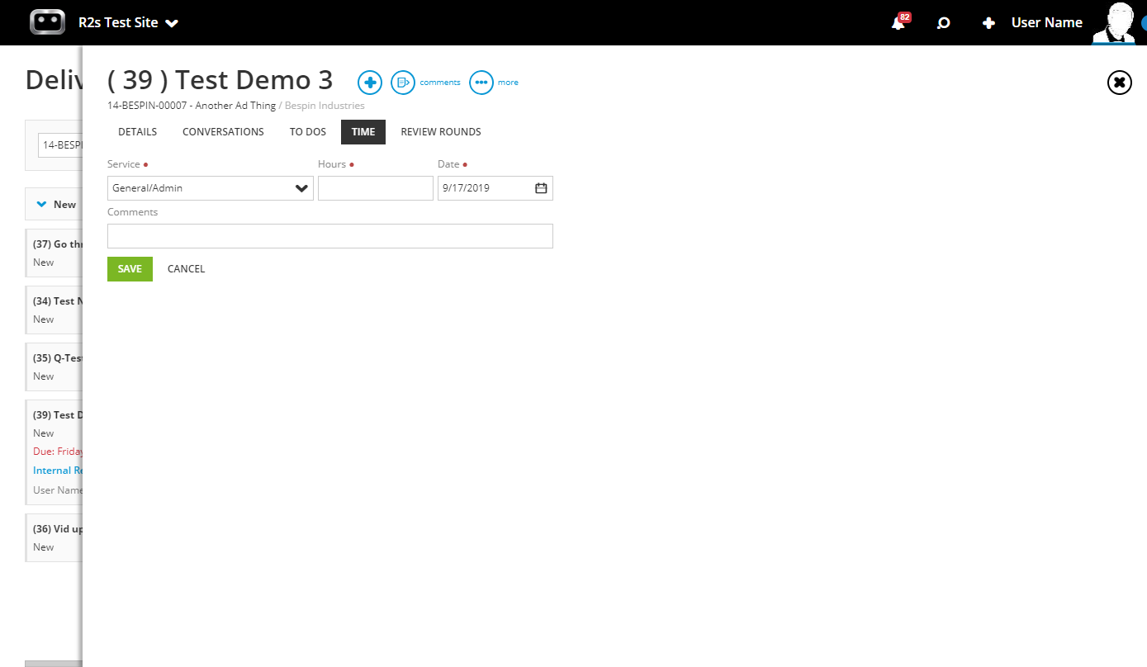Open the Review Rounds tab
The height and width of the screenshot is (667, 1147).
tap(441, 132)
